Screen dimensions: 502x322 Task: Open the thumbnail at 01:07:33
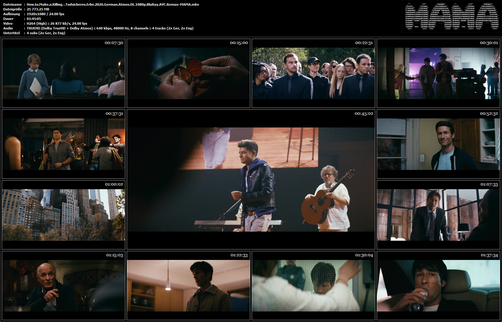438,215
